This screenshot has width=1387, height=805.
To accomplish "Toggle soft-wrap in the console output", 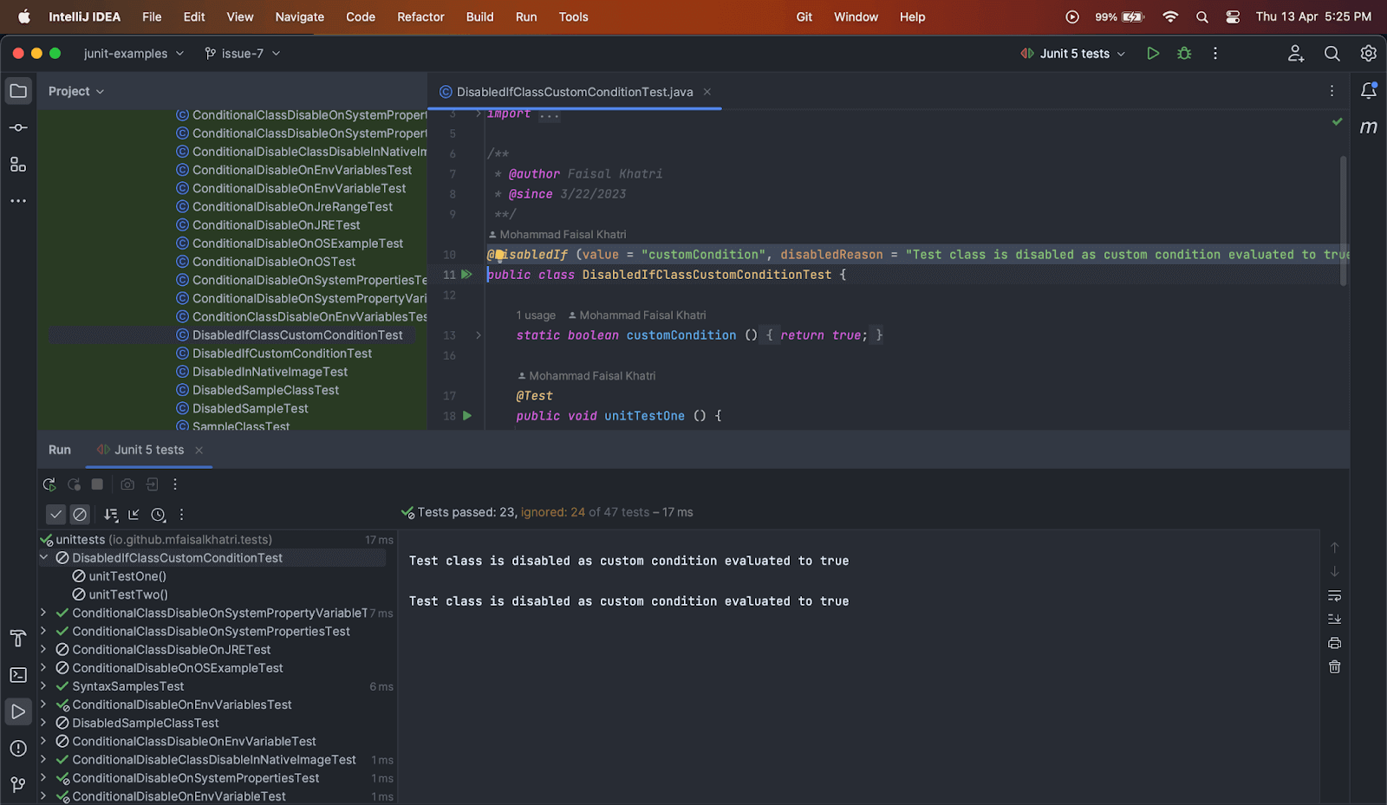I will [x=1334, y=596].
